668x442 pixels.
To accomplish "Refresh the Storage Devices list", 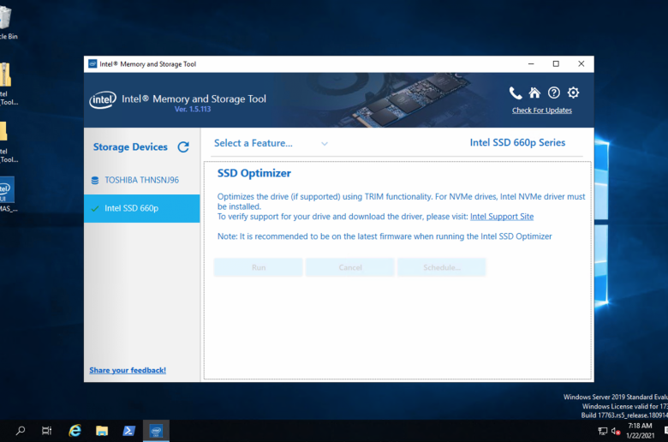I will (183, 147).
